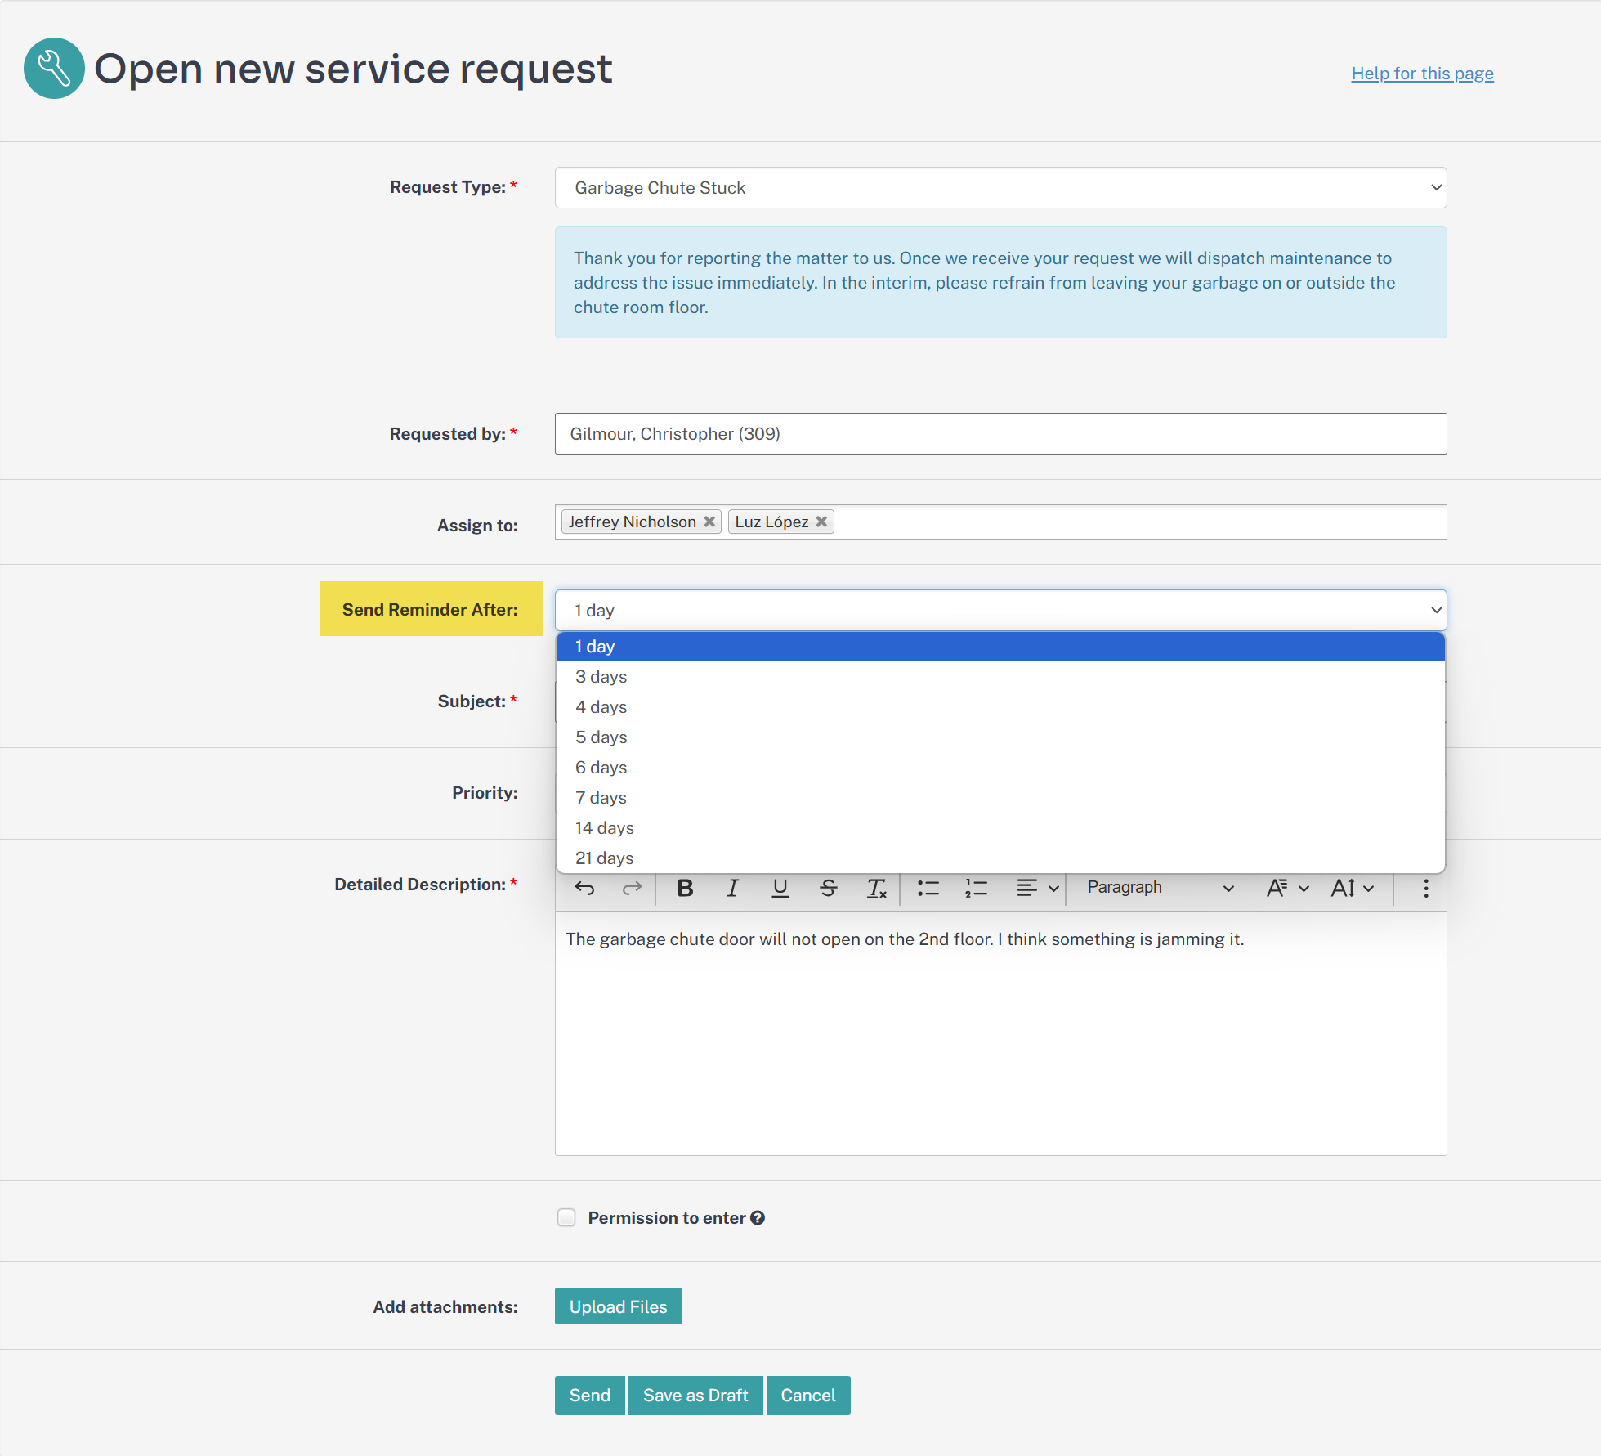Collapse the Send Reminder After dropdown
The image size is (1601, 1456).
coord(1000,610)
